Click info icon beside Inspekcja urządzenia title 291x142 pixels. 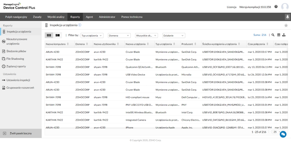coord(80,25)
